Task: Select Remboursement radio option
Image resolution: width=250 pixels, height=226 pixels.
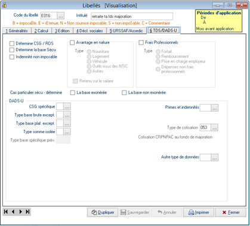Action: point(158,56)
